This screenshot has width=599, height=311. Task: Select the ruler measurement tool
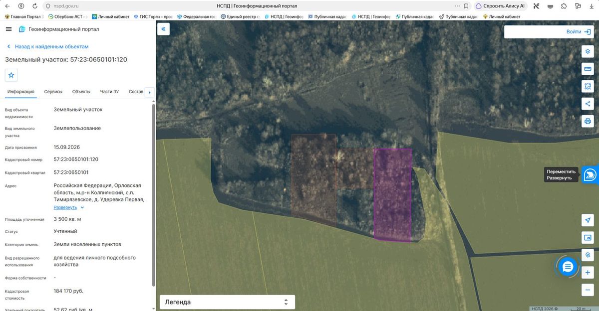(x=588, y=69)
